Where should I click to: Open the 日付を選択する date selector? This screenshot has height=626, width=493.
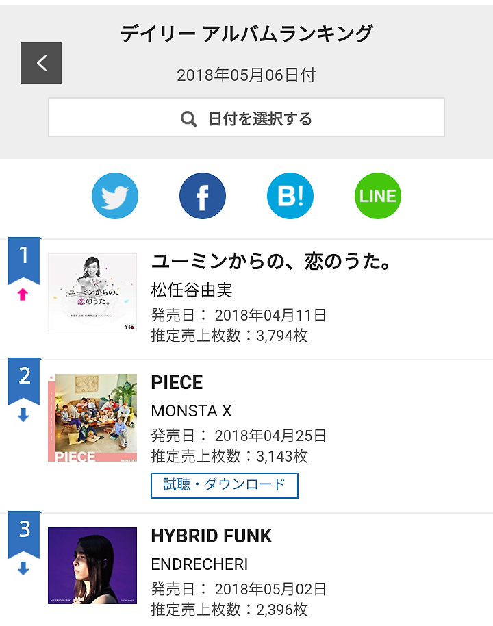point(246,118)
